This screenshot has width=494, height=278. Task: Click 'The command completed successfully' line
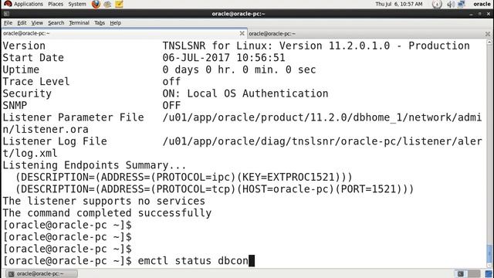pyautogui.click(x=107, y=213)
